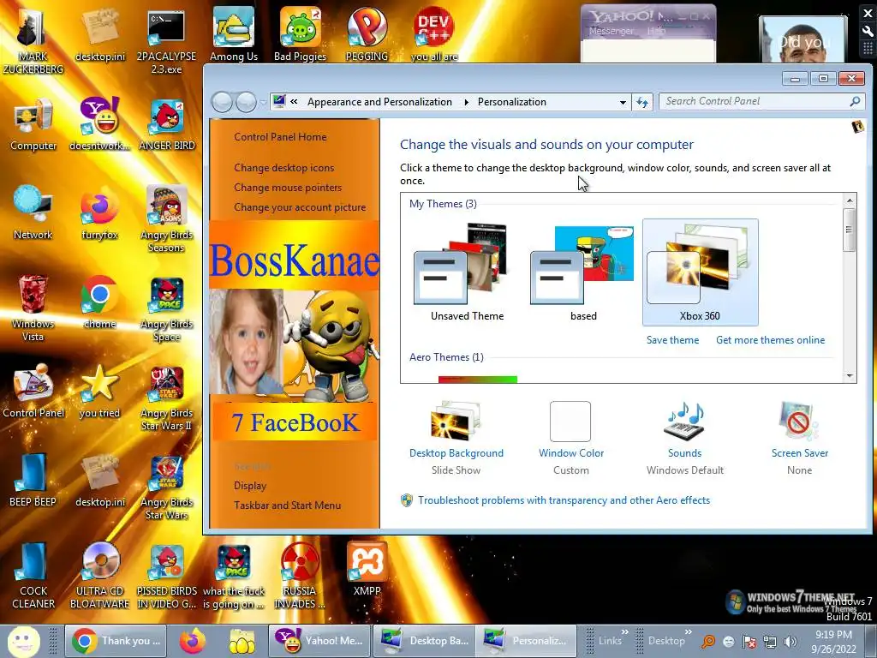The height and width of the screenshot is (658, 877).
Task: Switch to Yahoo! Messenger taskbar item
Action: (319, 641)
